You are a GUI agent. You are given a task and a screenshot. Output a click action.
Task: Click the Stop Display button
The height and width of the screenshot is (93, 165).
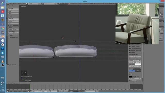pos(135,57)
